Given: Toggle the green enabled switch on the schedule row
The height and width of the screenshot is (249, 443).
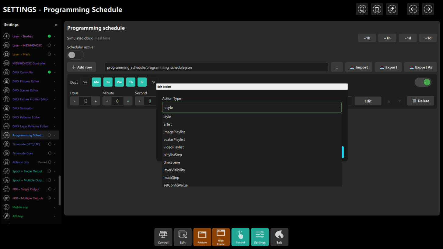Looking at the screenshot, I should pyautogui.click(x=423, y=82).
